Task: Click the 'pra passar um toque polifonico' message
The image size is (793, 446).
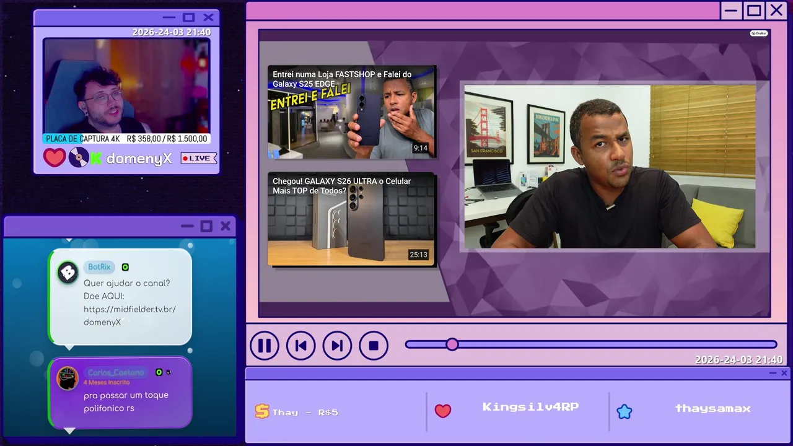Action: pos(126,401)
